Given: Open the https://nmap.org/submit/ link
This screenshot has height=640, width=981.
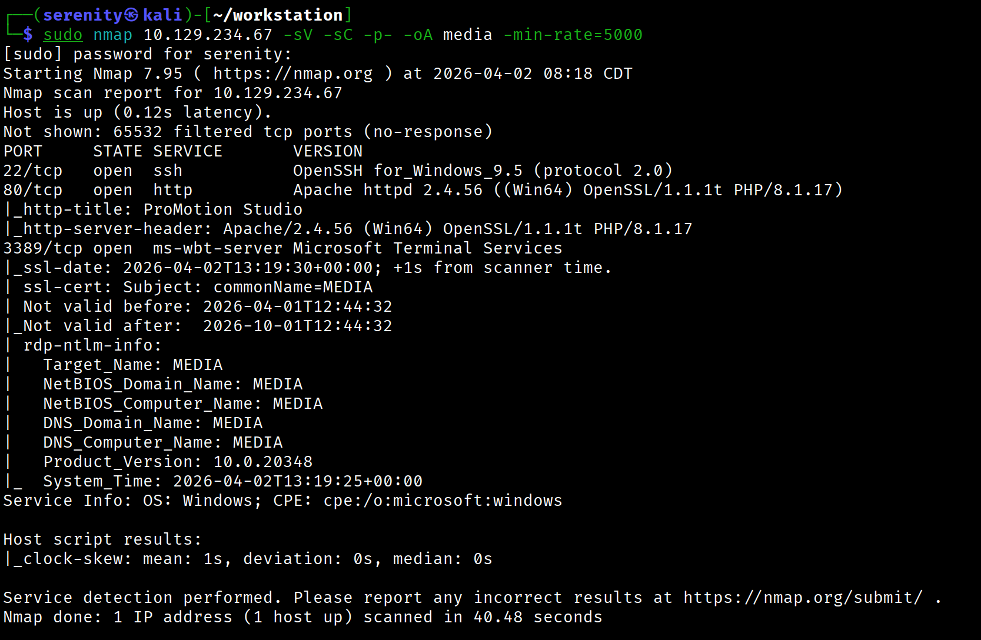Looking at the screenshot, I should (x=803, y=598).
